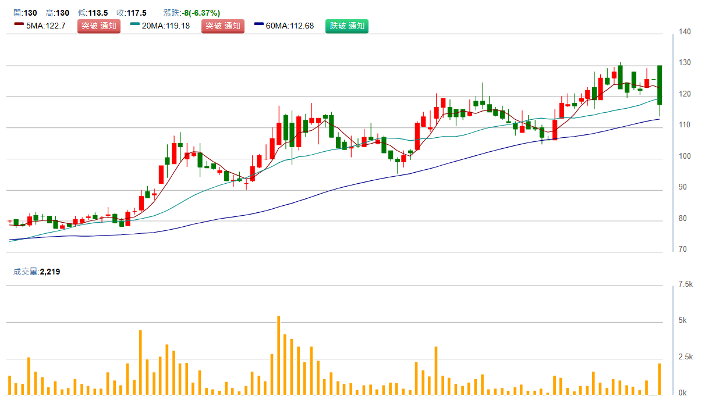
Task: Click the opening price 開:130 value
Action: click(x=24, y=13)
